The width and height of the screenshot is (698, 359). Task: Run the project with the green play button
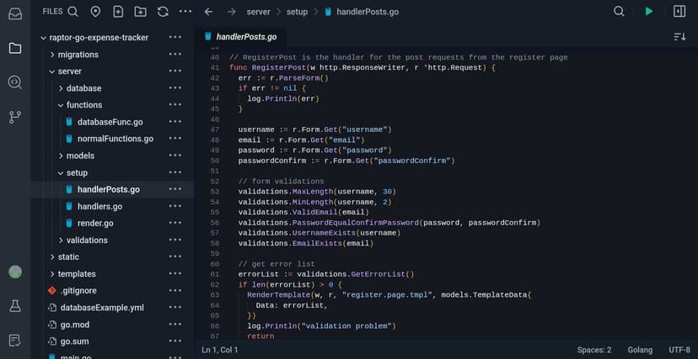coord(649,12)
